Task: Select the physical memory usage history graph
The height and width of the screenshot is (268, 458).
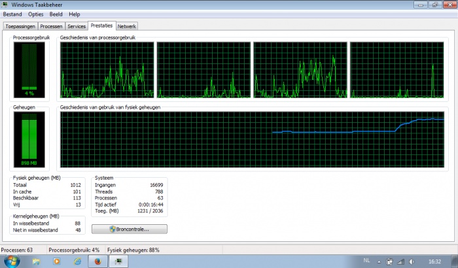Action: click(252, 139)
